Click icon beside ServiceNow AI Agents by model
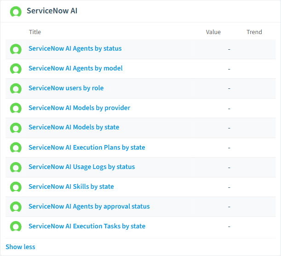Viewport: 281px width, 256px height. click(16, 69)
